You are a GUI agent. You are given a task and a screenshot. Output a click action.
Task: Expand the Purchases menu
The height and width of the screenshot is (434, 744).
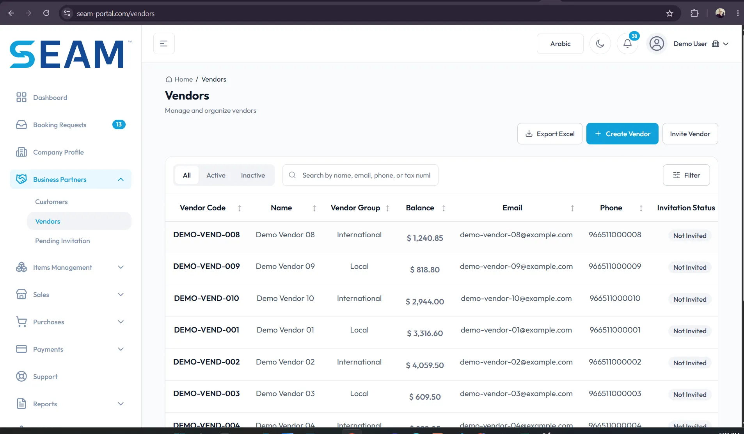coord(71,322)
